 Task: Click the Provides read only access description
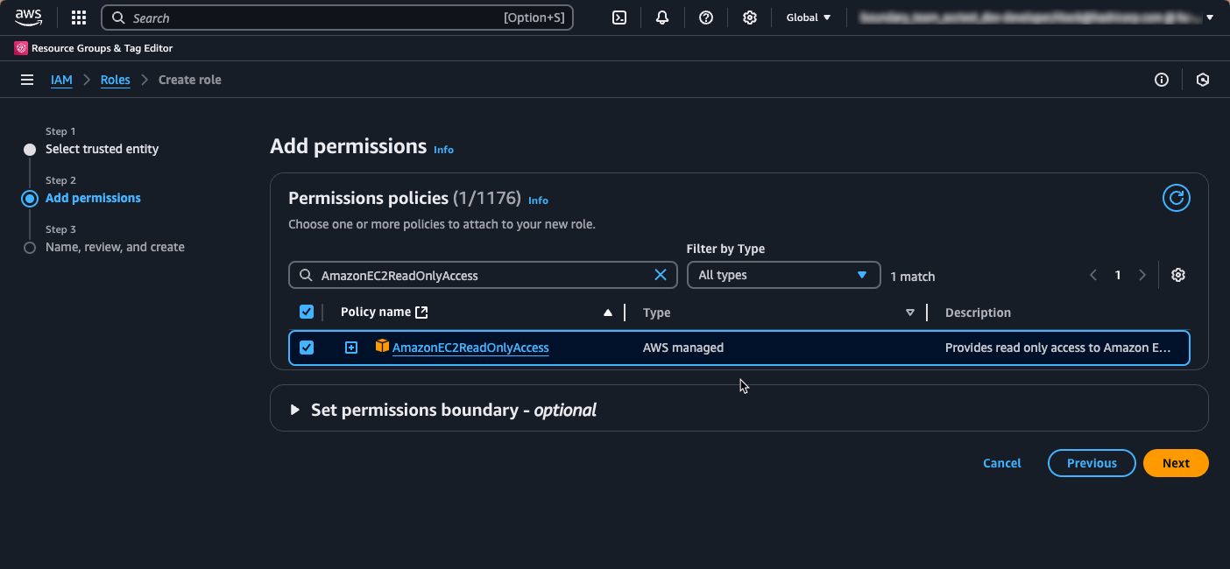1057,348
